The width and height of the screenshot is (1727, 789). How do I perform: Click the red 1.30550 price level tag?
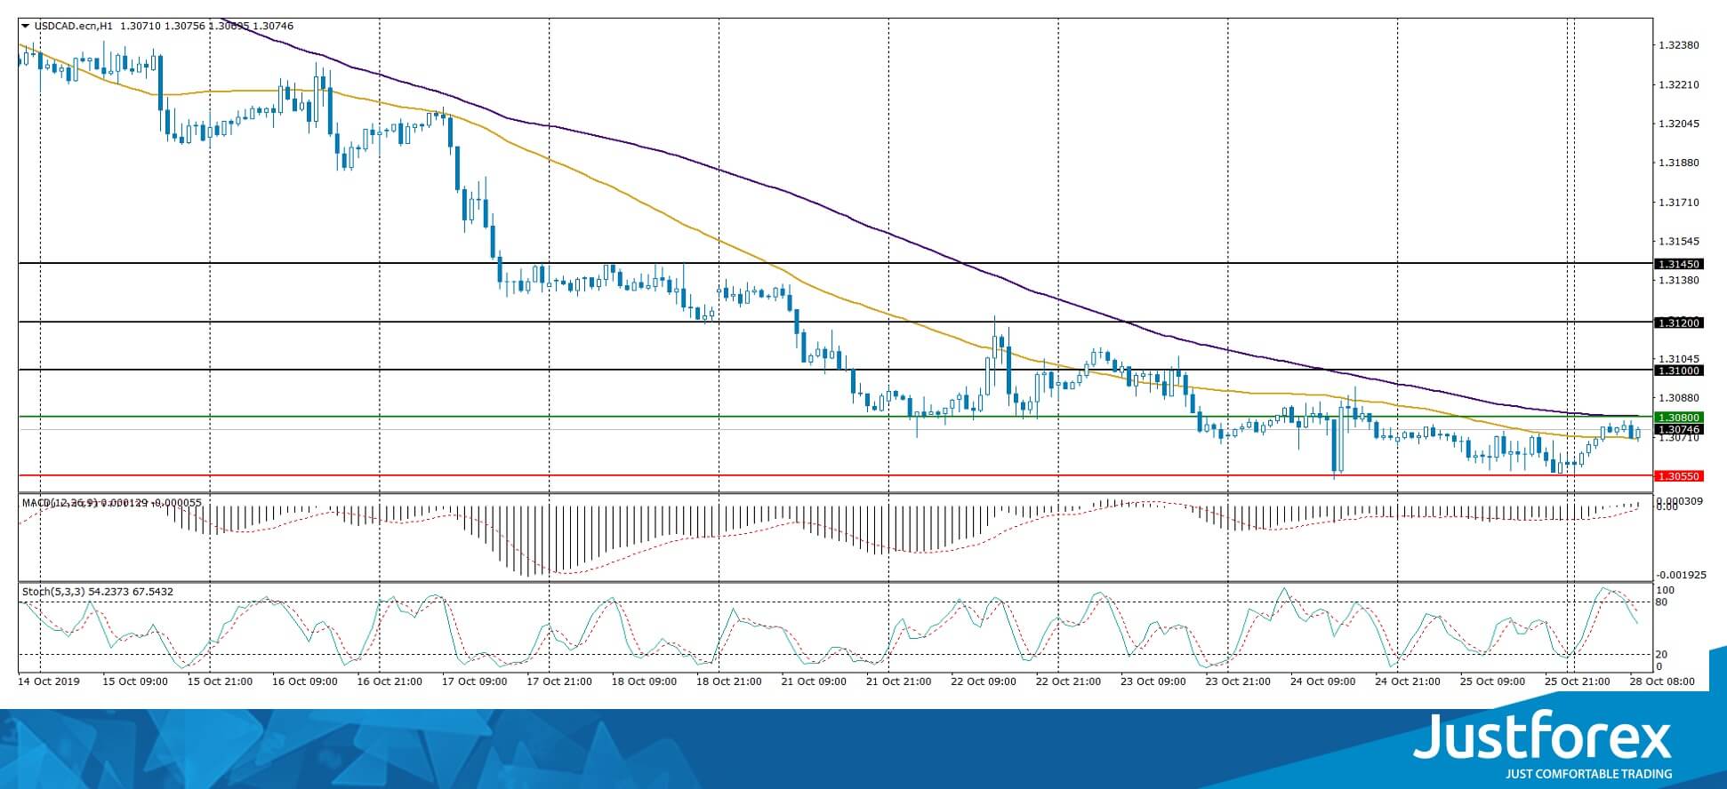point(1678,476)
